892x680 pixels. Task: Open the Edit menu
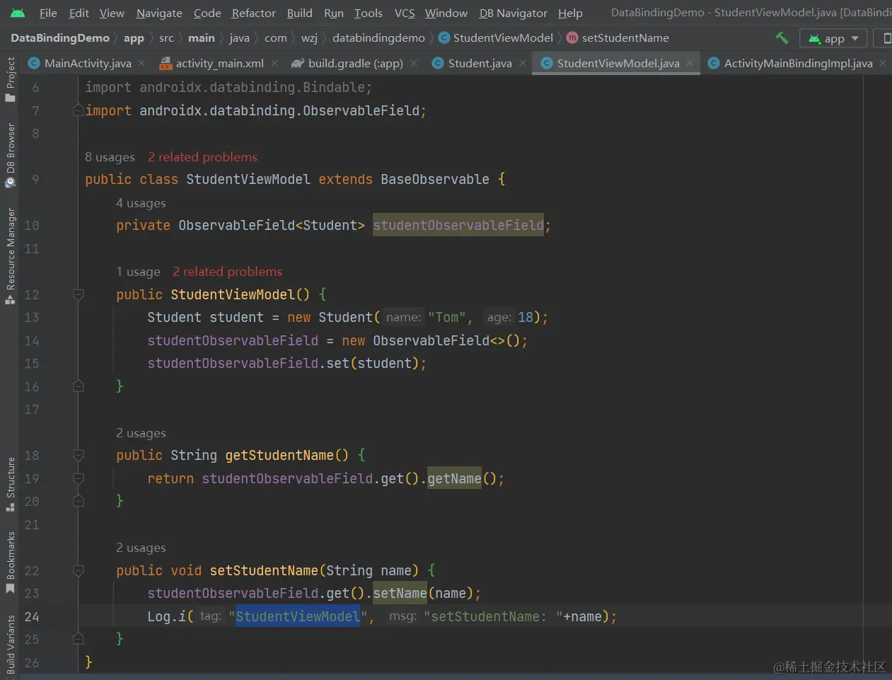coord(79,13)
